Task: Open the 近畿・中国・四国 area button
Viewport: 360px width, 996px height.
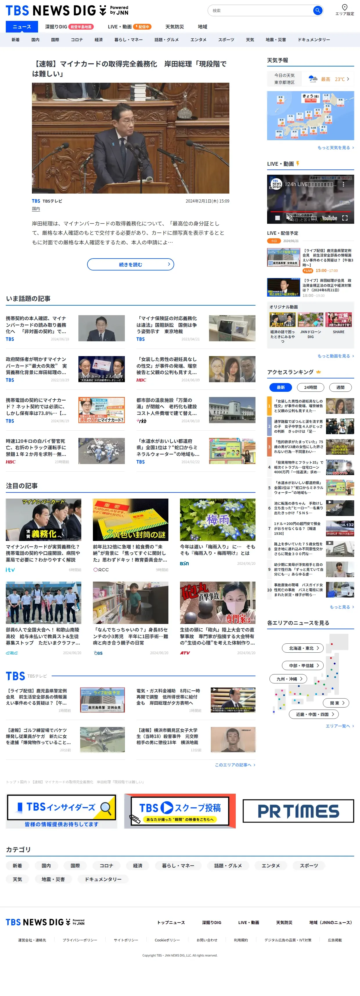Action: pos(314,714)
